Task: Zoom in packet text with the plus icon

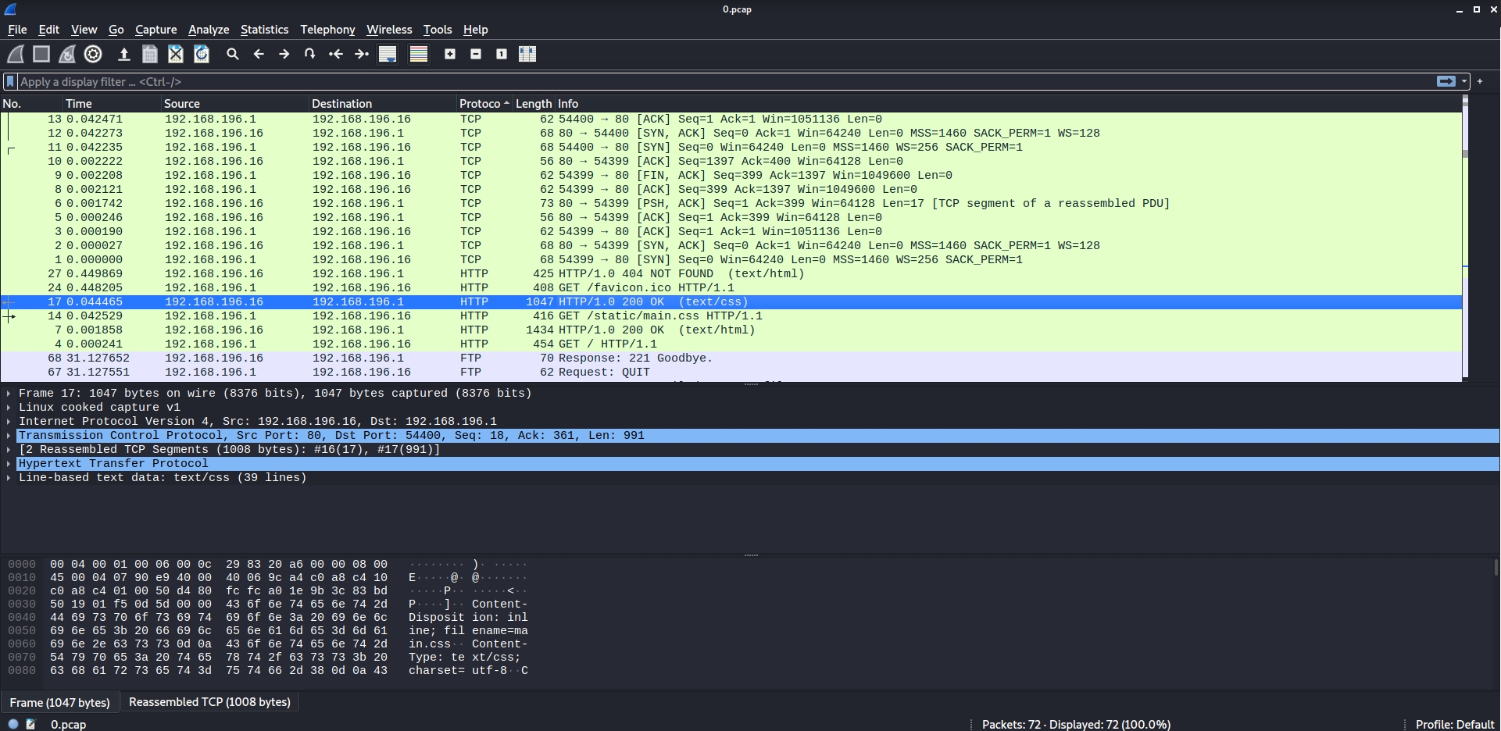Action: (x=450, y=54)
